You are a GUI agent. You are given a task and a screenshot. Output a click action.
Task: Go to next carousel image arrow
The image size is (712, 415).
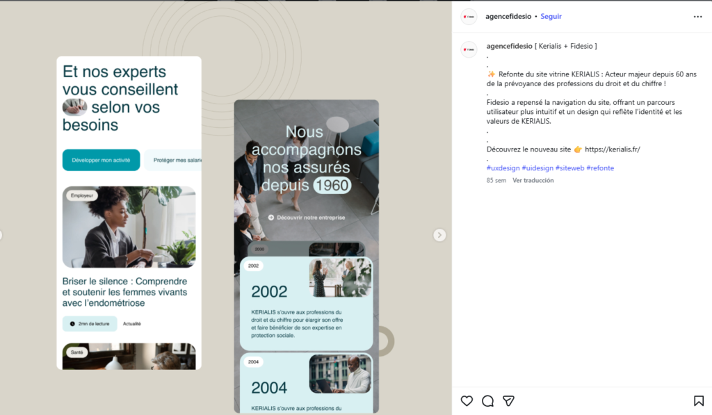point(439,235)
